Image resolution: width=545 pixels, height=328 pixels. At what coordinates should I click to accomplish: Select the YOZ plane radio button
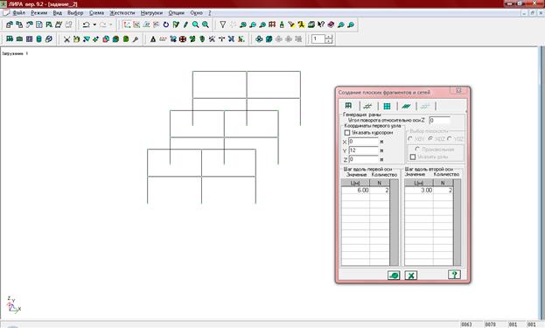[x=450, y=139]
